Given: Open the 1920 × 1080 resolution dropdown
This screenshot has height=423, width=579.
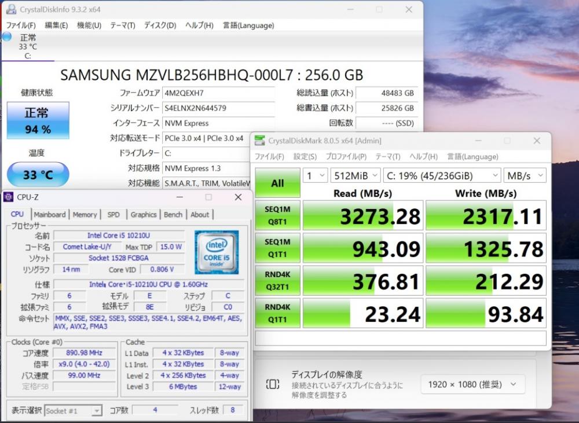Looking at the screenshot, I should point(472,385).
